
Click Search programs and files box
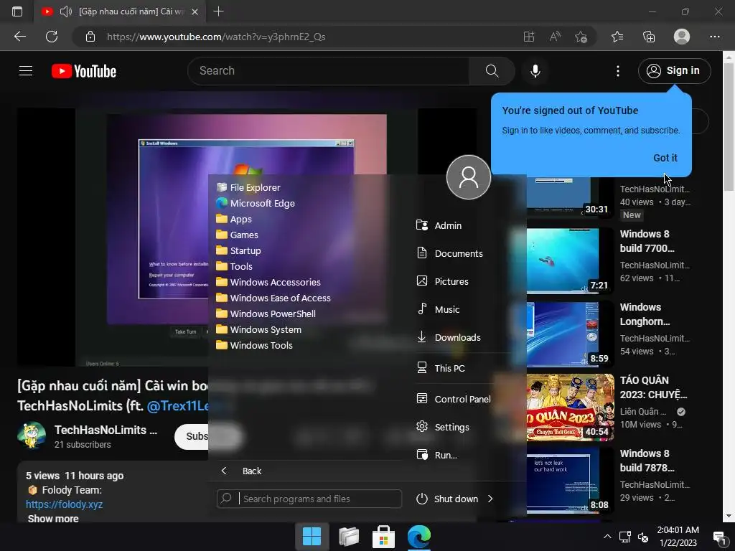click(x=309, y=499)
